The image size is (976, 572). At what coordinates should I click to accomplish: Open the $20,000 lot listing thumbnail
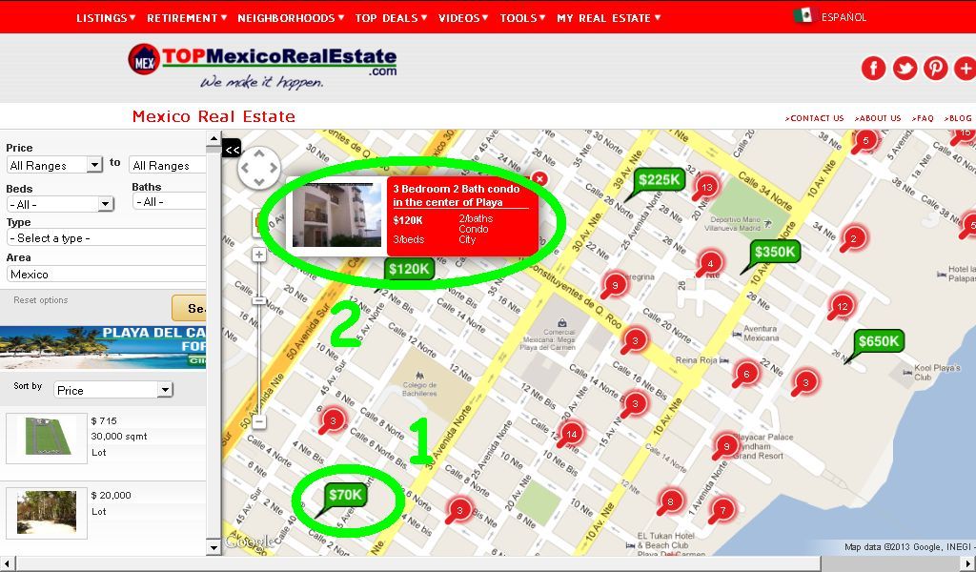(47, 513)
